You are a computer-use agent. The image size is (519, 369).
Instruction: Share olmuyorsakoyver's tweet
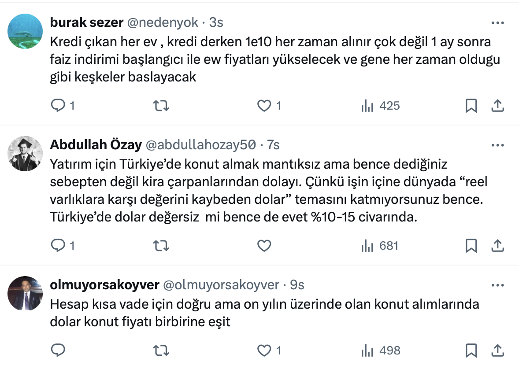[497, 351]
